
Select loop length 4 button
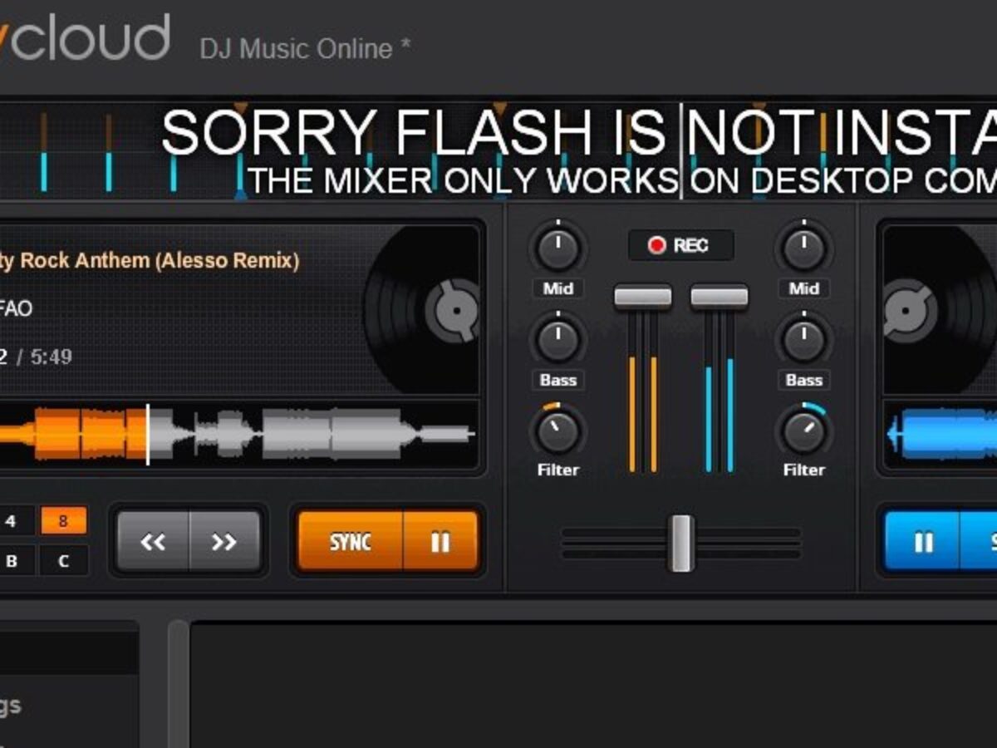(12, 522)
